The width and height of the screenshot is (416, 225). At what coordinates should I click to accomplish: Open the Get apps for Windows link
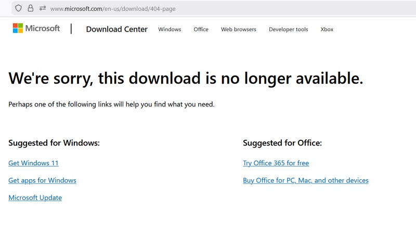pyautogui.click(x=42, y=180)
